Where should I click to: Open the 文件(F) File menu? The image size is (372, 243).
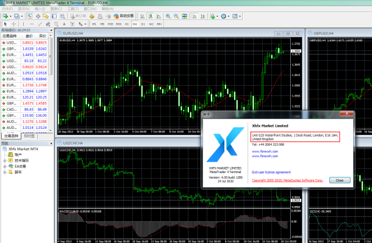click(x=7, y=9)
